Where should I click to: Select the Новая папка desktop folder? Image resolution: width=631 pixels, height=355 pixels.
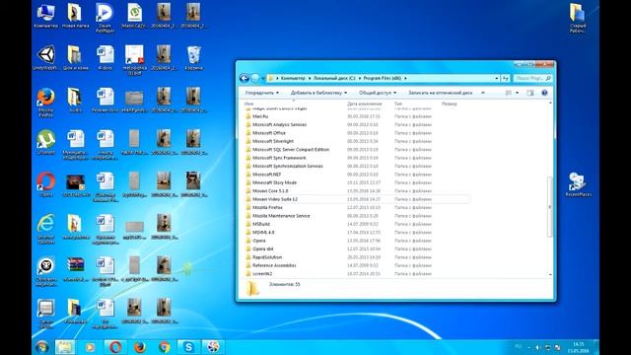pyautogui.click(x=75, y=16)
